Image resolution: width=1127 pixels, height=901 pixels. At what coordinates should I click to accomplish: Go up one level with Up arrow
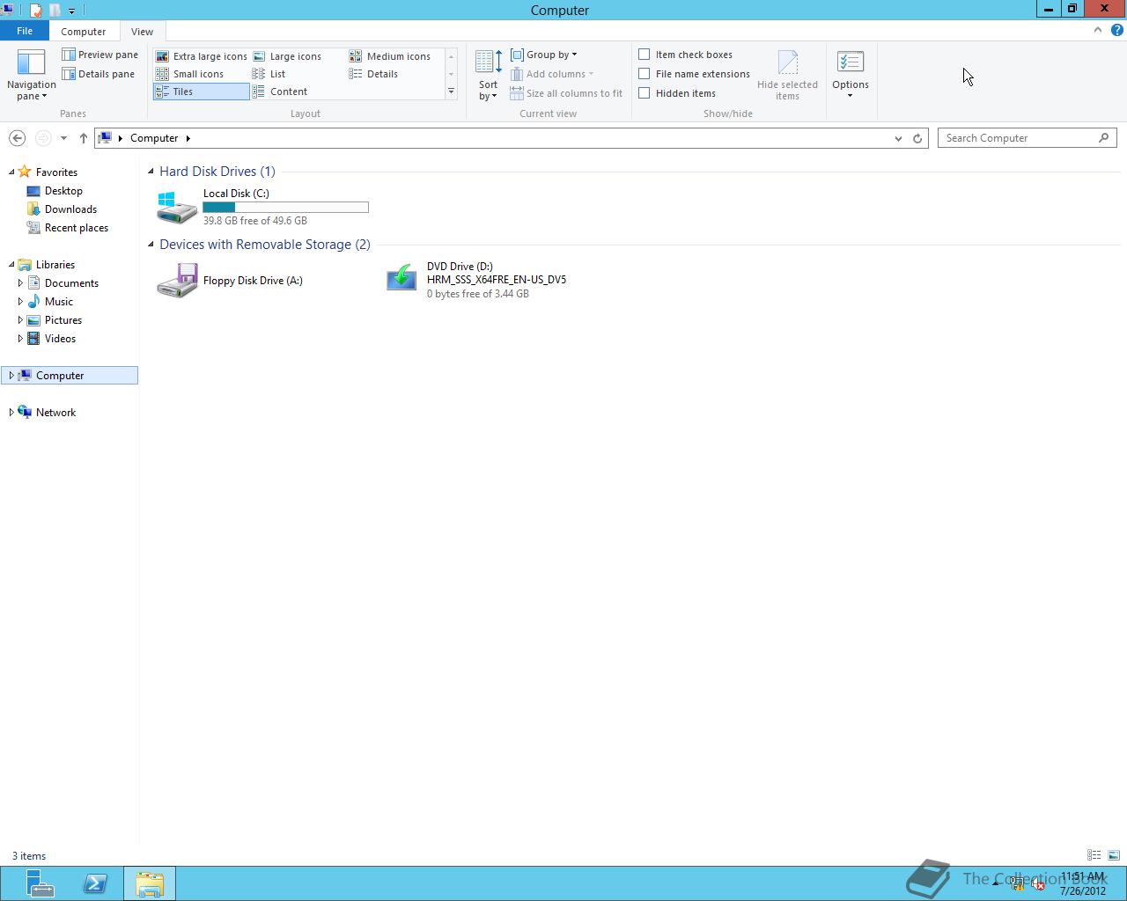pyautogui.click(x=83, y=138)
